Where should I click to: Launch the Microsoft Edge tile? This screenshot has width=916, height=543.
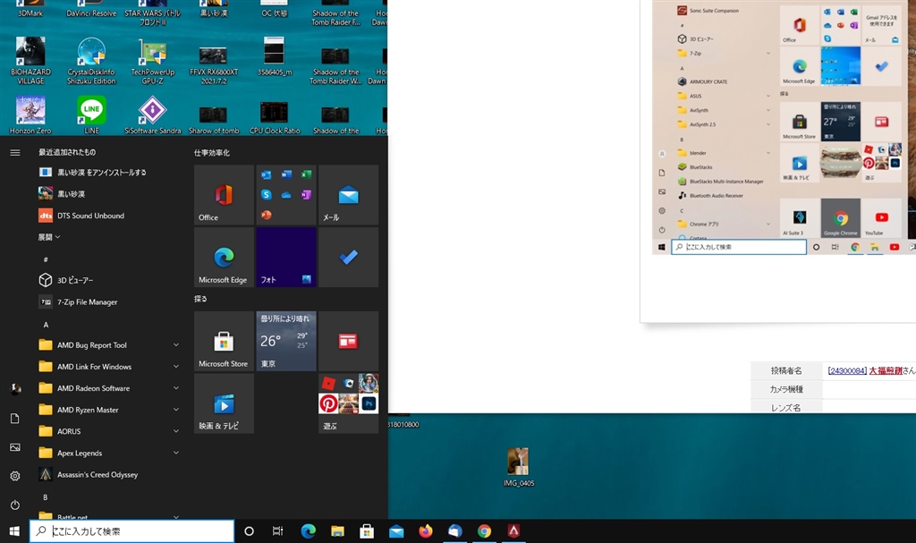[x=224, y=257]
